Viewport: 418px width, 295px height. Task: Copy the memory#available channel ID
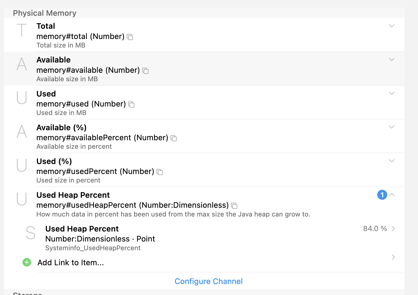click(145, 71)
